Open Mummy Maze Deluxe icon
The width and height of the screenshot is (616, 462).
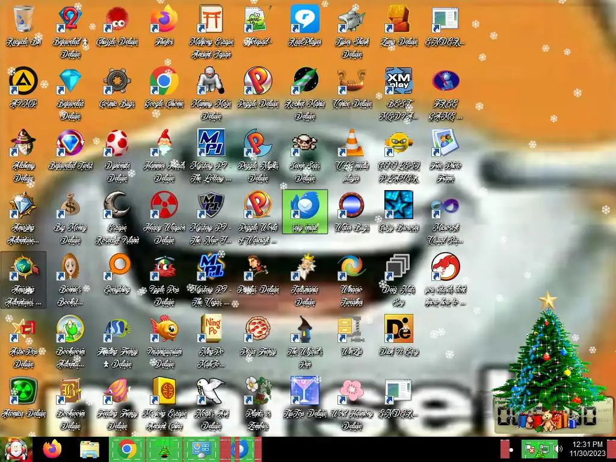coord(211,93)
